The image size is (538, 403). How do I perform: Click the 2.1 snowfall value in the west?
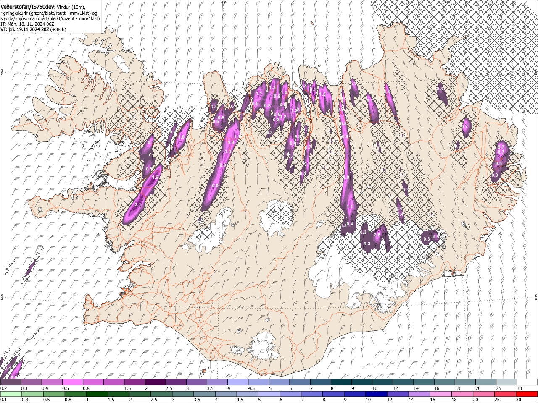138,205
